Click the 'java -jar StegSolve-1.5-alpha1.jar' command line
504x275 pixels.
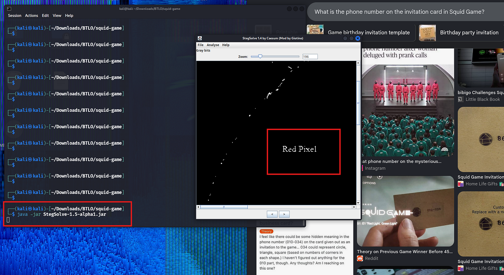pyautogui.click(x=62, y=215)
